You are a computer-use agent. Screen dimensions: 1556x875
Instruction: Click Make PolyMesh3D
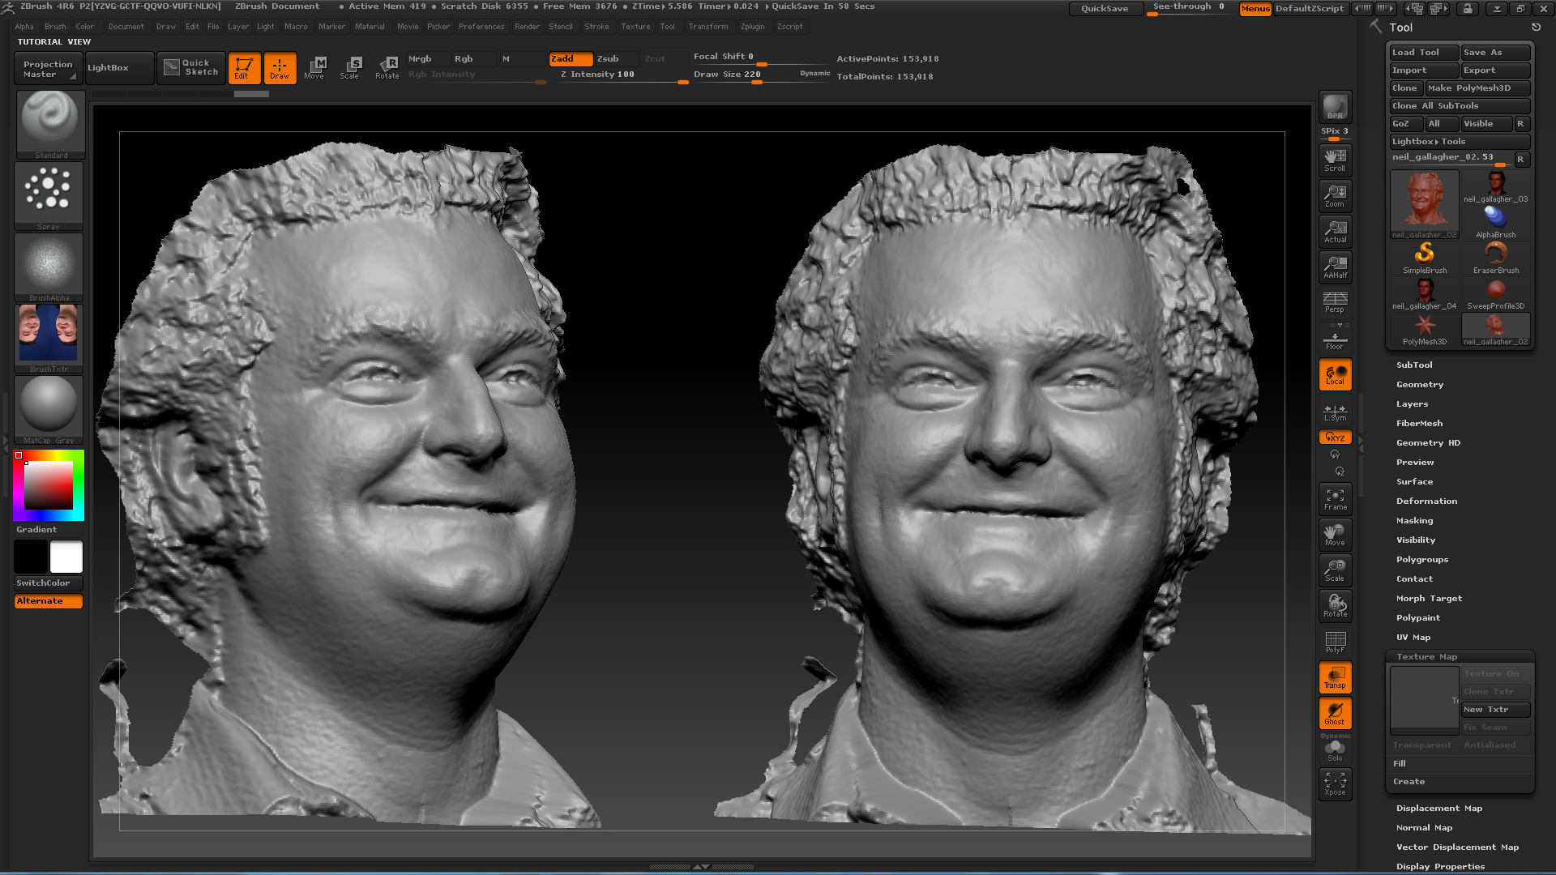(1477, 87)
